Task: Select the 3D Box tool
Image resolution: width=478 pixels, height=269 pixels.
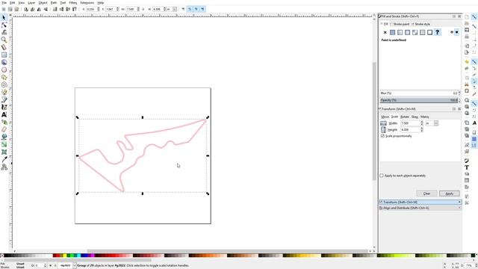Action: click(x=4, y=62)
